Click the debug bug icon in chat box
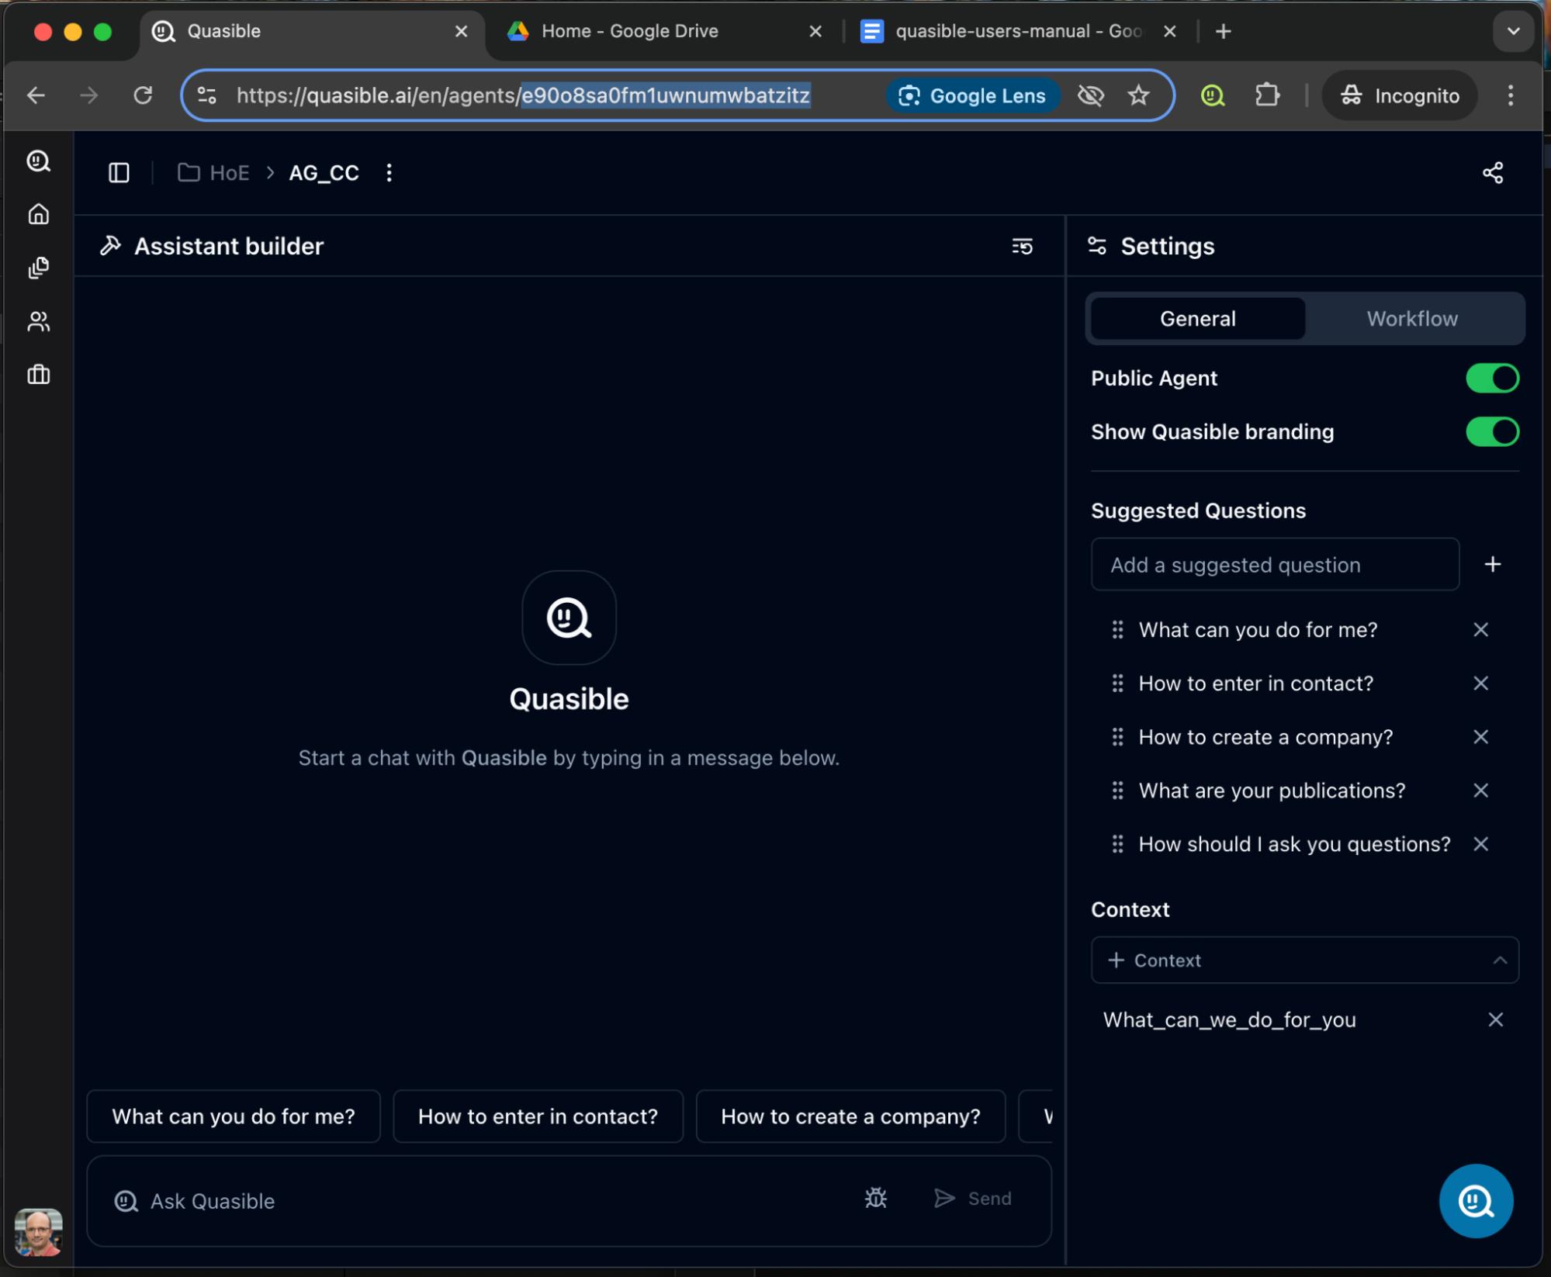 pyautogui.click(x=875, y=1198)
